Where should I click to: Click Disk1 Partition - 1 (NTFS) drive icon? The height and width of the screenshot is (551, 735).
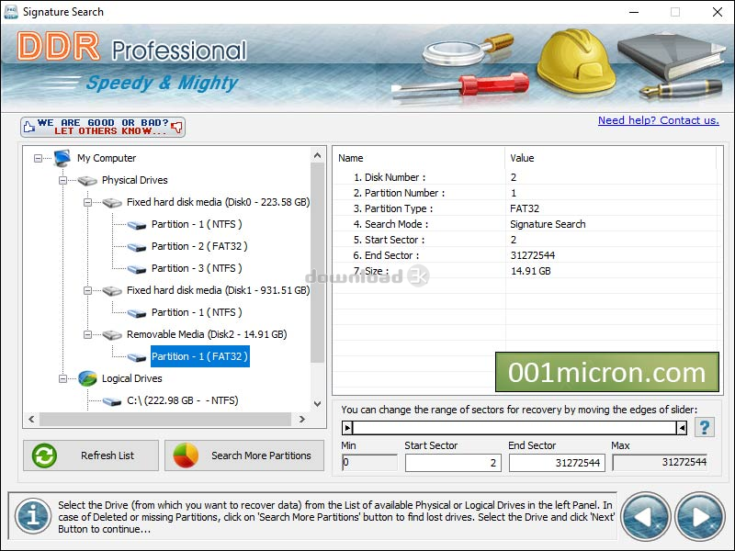(x=137, y=313)
